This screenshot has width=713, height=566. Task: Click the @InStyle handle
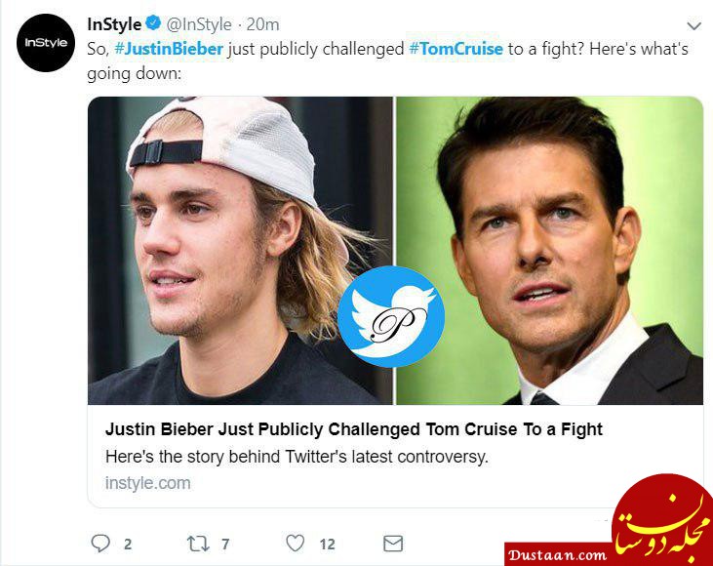(199, 24)
